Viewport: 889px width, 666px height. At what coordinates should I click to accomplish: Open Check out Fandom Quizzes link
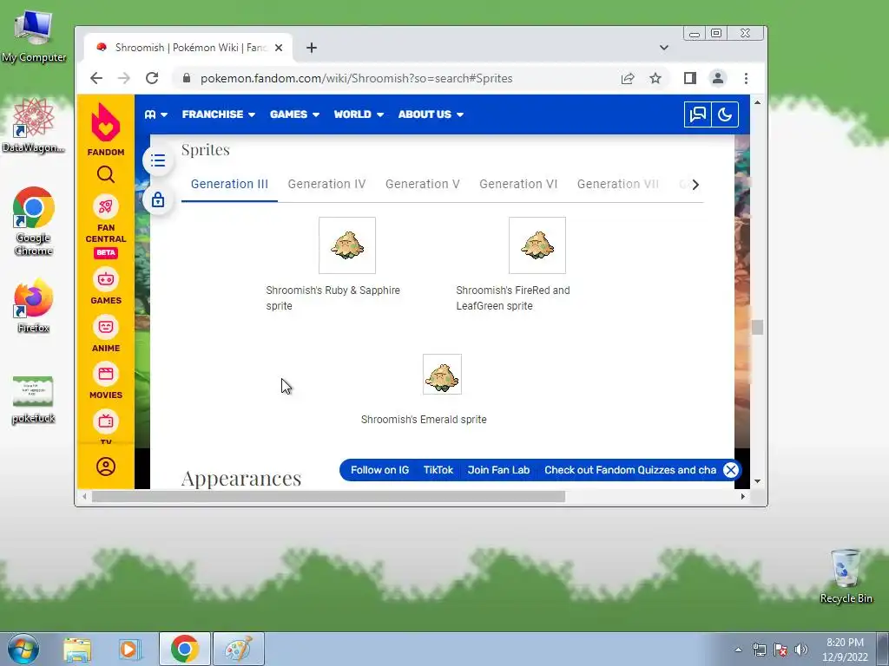(630, 470)
